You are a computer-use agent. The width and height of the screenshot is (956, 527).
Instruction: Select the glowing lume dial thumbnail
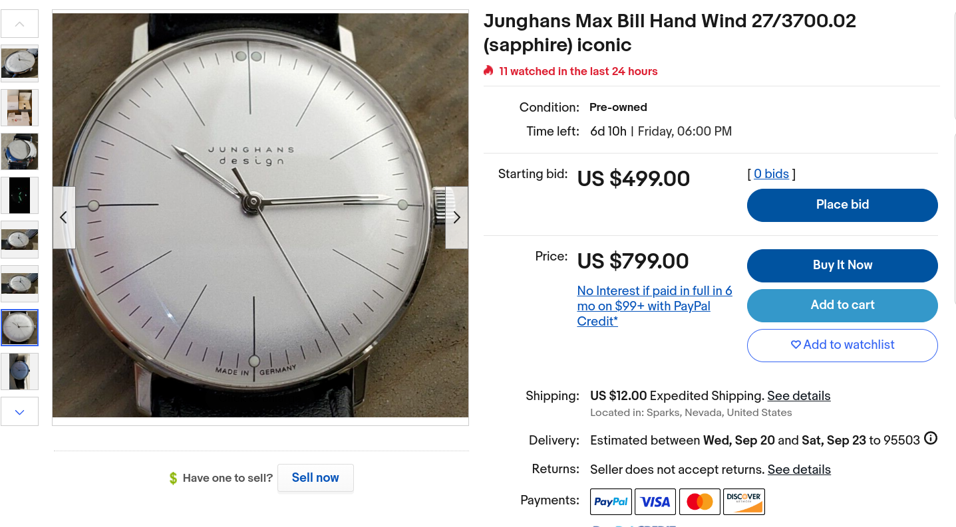pos(20,195)
